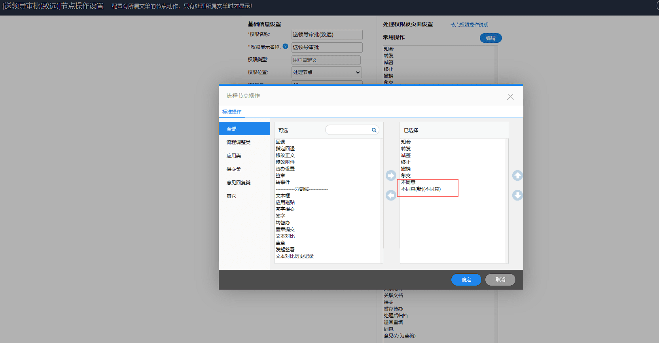This screenshot has width=659, height=343.
Task: Click the help icon beside 权限显示名称
Action: [285, 46]
